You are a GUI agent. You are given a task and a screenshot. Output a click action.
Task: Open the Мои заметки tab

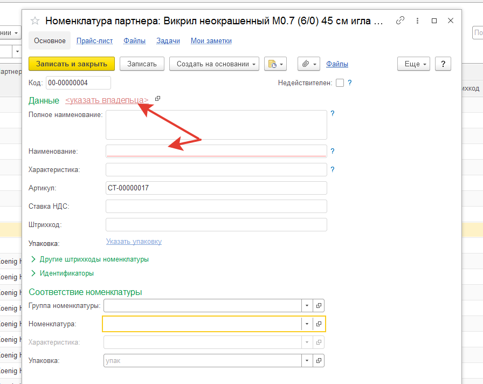tap(211, 40)
